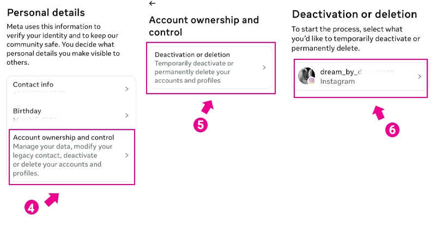
Task: Click the profile picture thumbnail
Action: (x=306, y=76)
